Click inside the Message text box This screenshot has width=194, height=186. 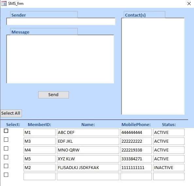60,59
